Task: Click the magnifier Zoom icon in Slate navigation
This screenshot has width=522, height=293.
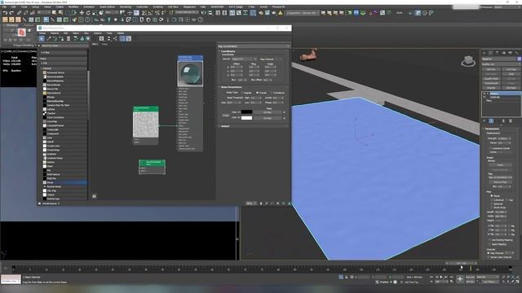Action: pyautogui.click(x=267, y=203)
